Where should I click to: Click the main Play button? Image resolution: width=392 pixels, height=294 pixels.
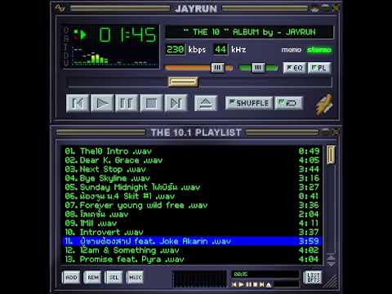tap(102, 103)
